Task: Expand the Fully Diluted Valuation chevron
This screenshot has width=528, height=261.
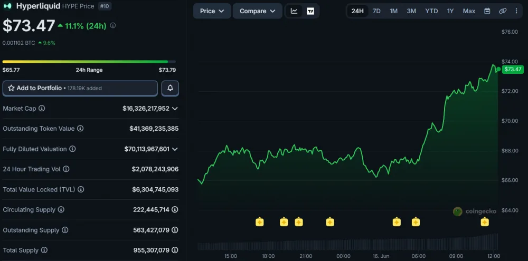Action: 175,149
